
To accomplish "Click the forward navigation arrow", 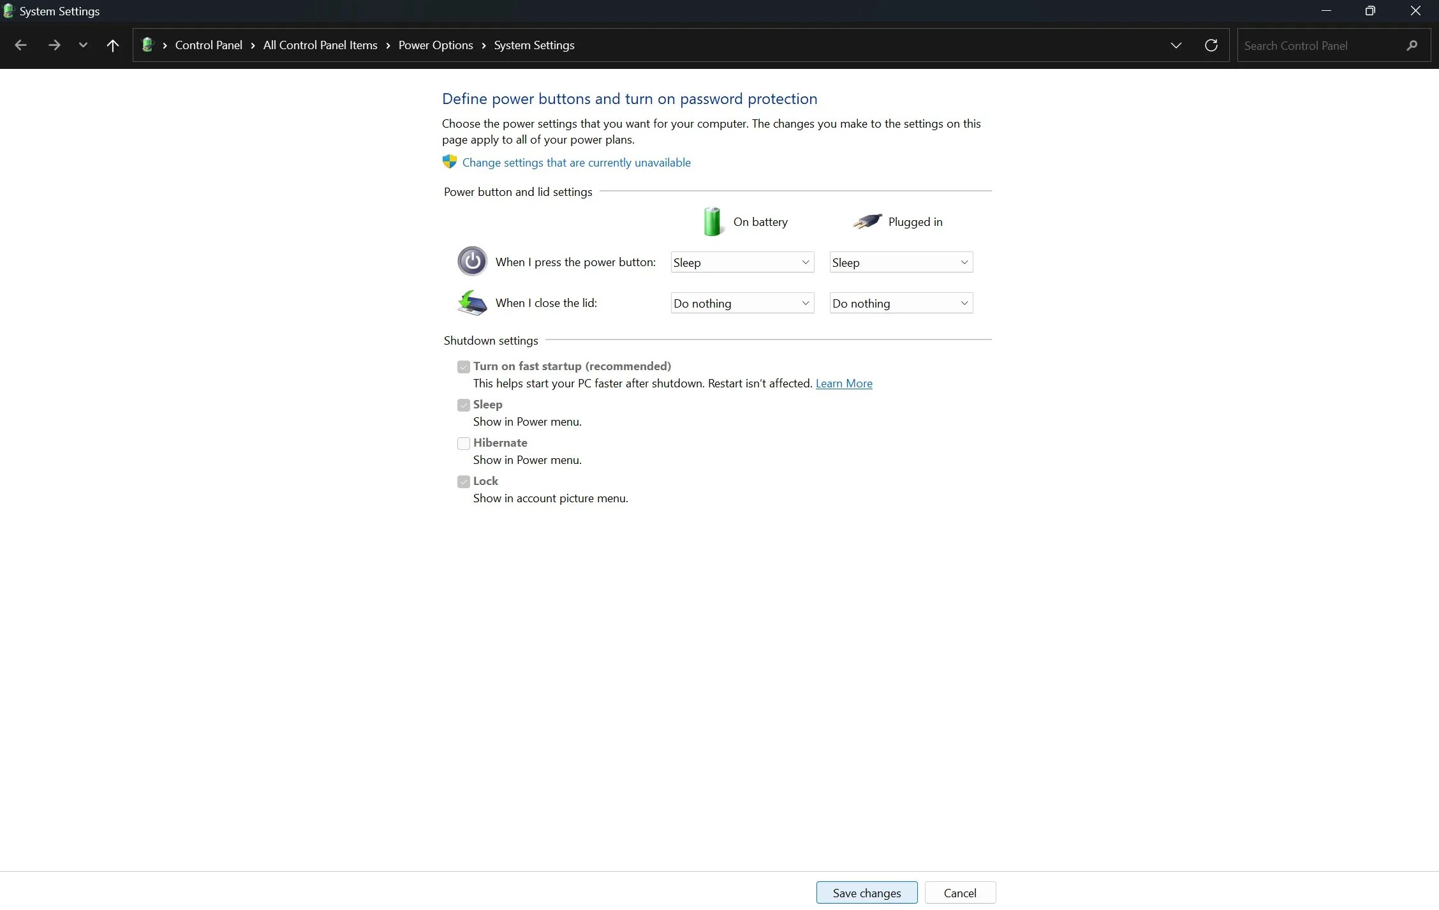I will tap(55, 45).
